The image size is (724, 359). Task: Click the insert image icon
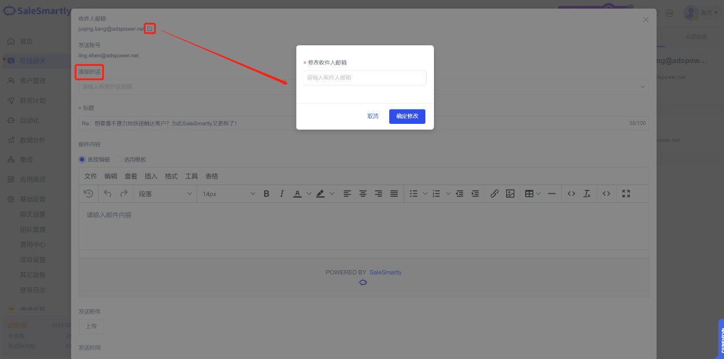tap(510, 194)
